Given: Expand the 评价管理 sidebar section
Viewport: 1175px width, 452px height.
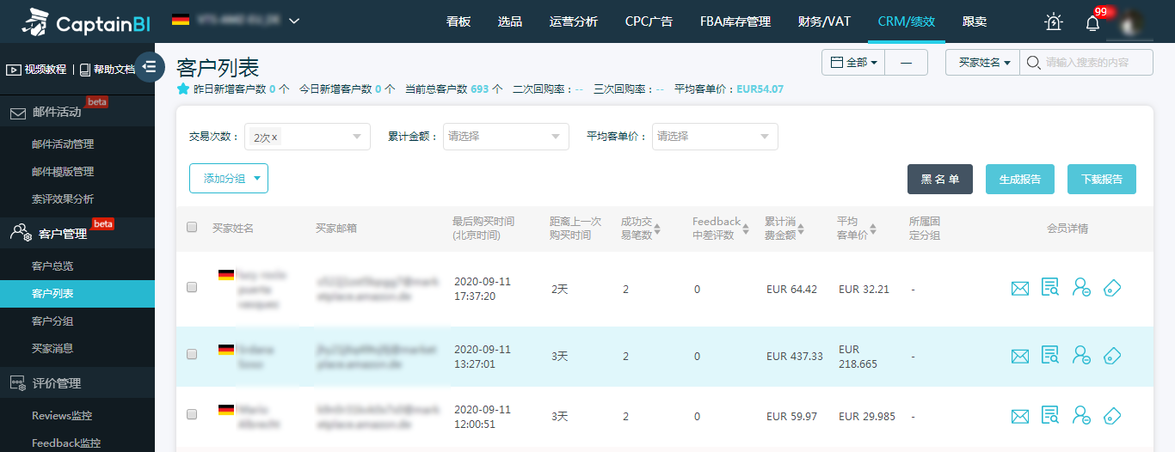Looking at the screenshot, I should click(77, 383).
